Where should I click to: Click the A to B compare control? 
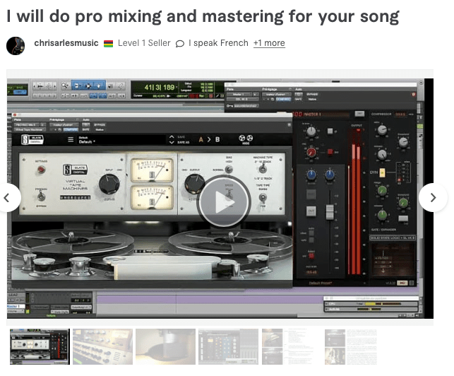coord(208,139)
